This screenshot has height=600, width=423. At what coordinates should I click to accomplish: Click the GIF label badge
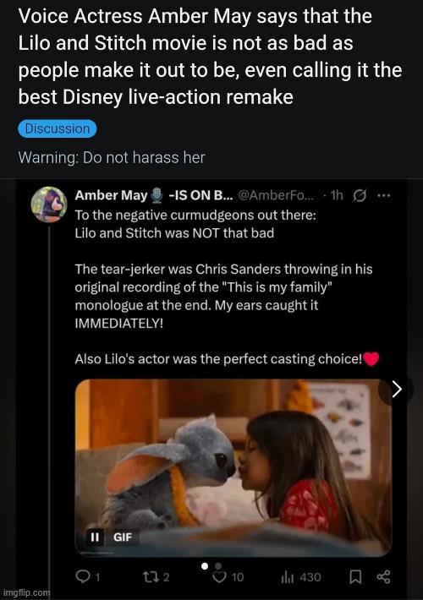(122, 537)
